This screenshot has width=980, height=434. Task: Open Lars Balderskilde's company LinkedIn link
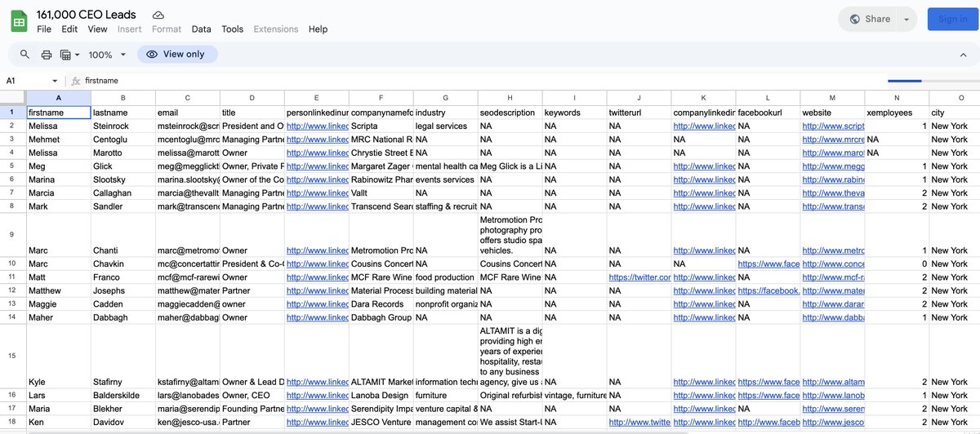[x=704, y=395]
